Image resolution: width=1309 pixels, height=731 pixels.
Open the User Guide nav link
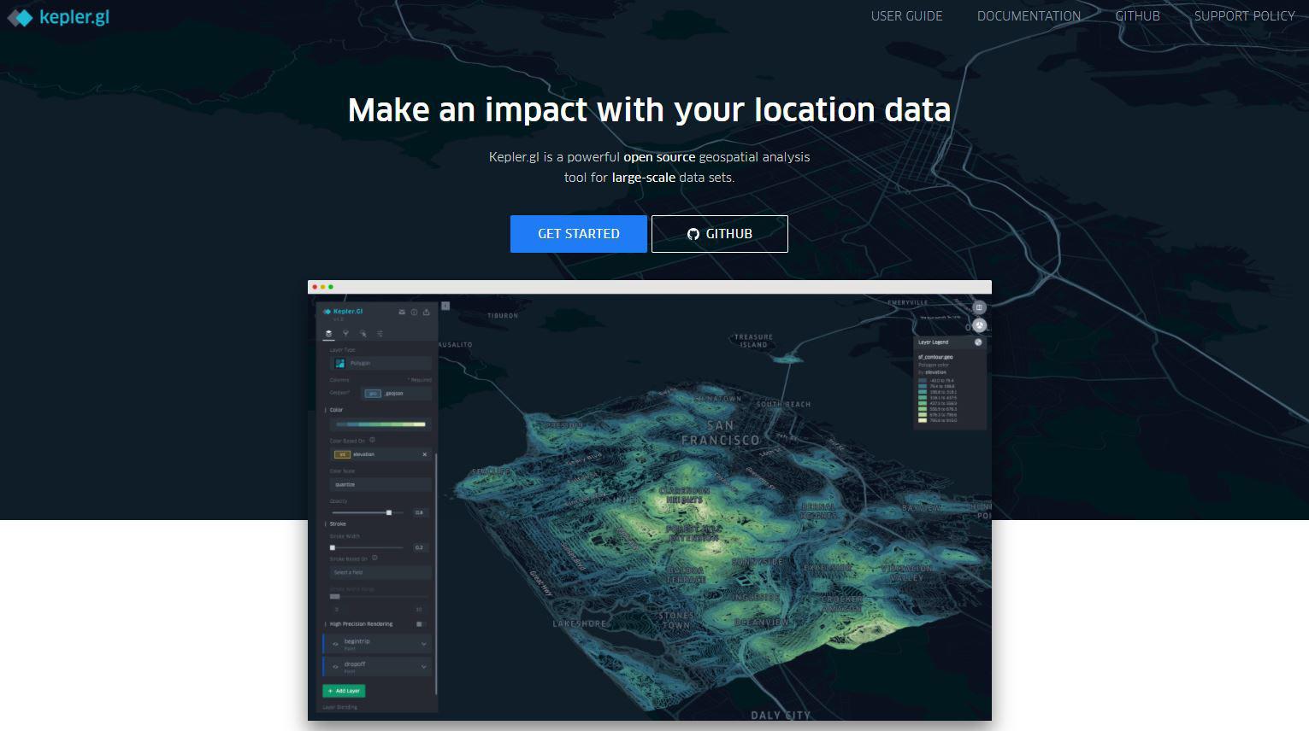coord(906,16)
